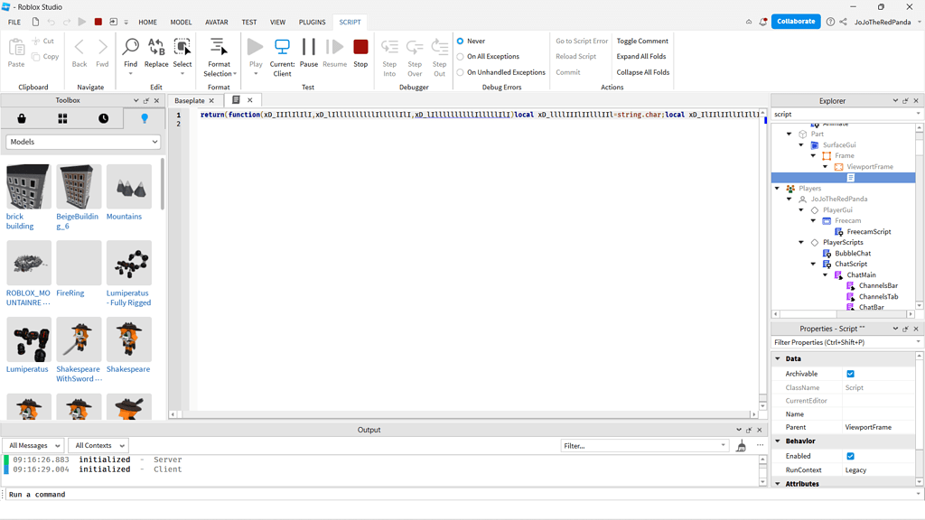Open the HOME ribbon tab

147,23
